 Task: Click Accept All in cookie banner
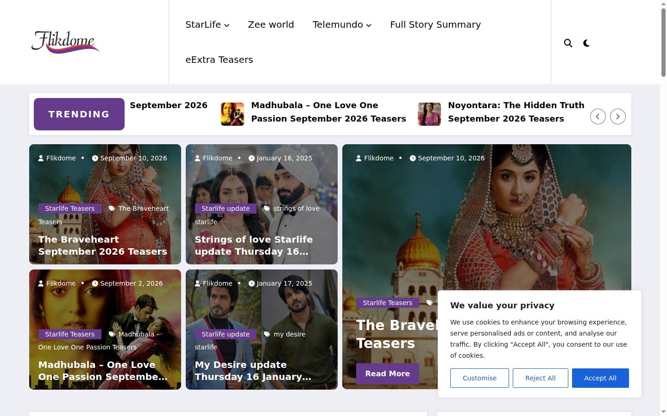600,378
